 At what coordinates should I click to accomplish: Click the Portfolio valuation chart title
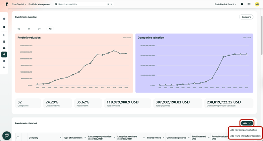click(29, 38)
